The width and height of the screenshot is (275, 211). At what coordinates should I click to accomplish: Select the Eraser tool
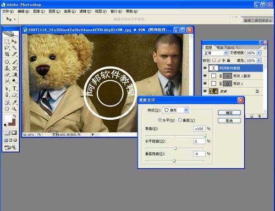pyautogui.click(x=7, y=75)
